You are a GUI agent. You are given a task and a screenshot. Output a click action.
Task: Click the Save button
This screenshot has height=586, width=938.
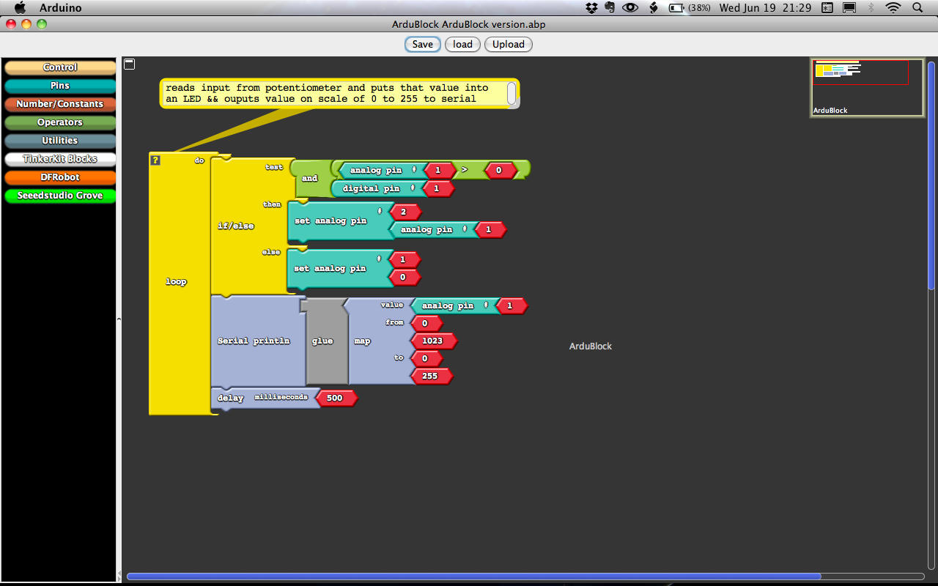click(x=422, y=44)
